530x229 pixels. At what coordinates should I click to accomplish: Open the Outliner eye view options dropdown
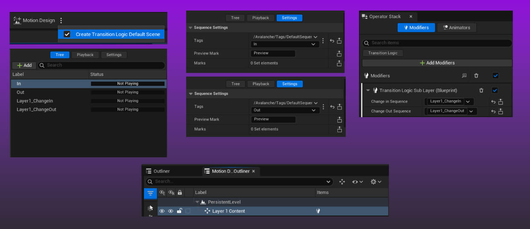[357, 182]
